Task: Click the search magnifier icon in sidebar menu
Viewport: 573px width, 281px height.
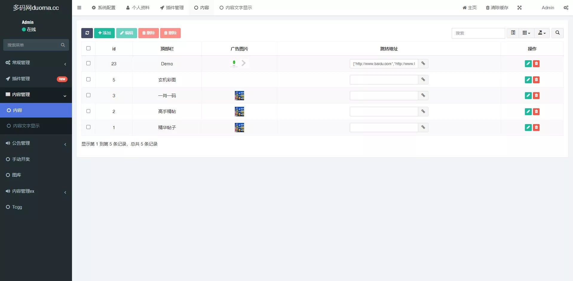Action: 63,45
